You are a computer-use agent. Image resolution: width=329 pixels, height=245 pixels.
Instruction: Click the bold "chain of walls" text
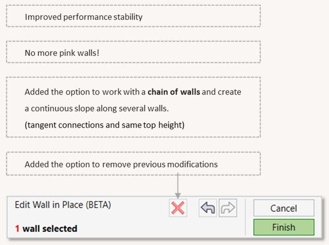tap(174, 92)
